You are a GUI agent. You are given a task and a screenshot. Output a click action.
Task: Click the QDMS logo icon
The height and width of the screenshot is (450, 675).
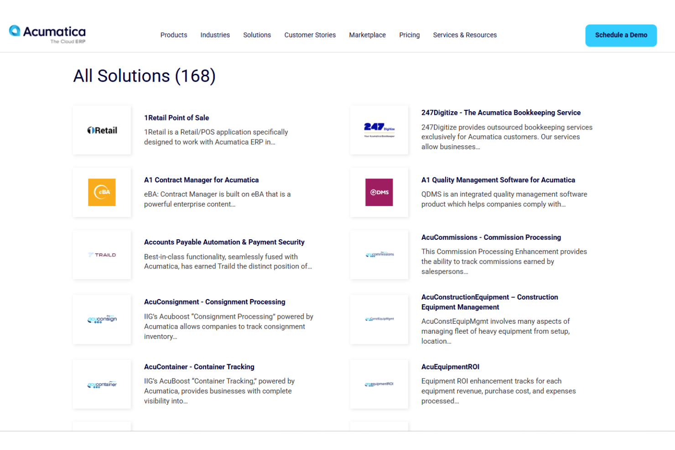coord(379,192)
